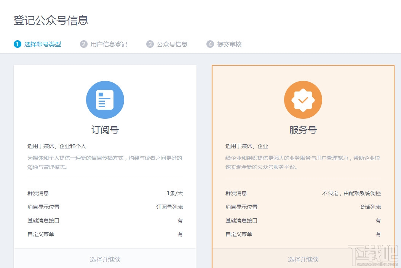Viewport: 401px width, 268px height.
Task: Select the highlighted 服务号 account card
Action: [x=303, y=152]
